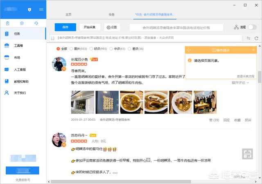Open 市场 in the sidebar

click(x=16, y=58)
